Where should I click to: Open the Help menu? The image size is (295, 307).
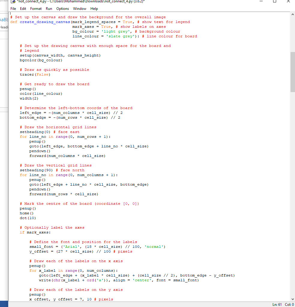click(94, 9)
